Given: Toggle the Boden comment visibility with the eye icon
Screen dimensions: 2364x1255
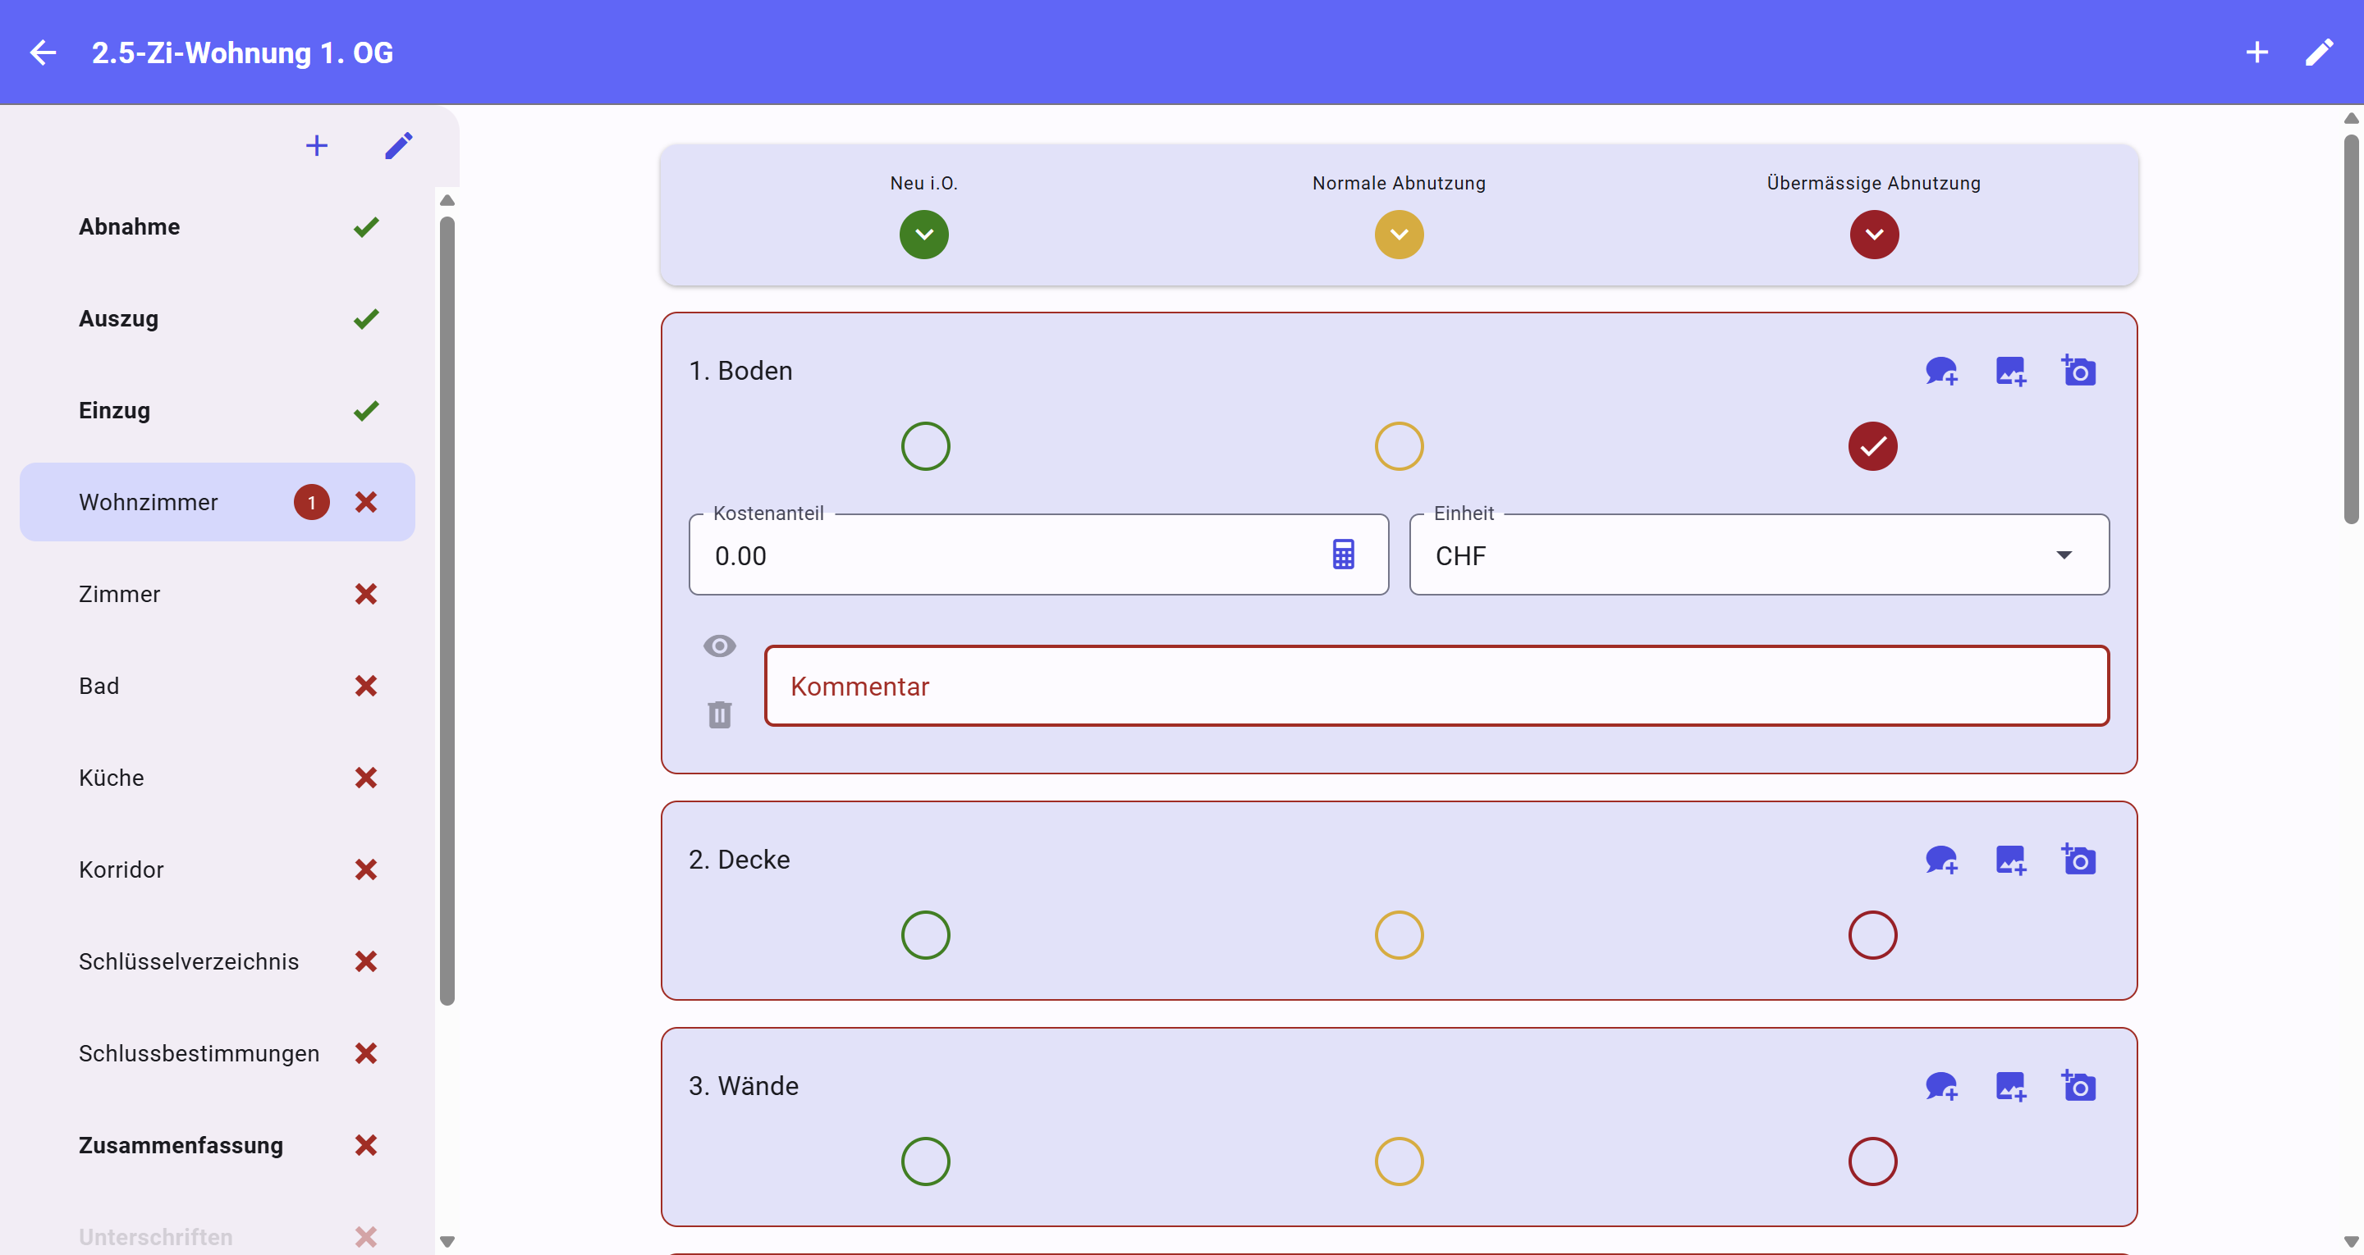Looking at the screenshot, I should [x=720, y=646].
